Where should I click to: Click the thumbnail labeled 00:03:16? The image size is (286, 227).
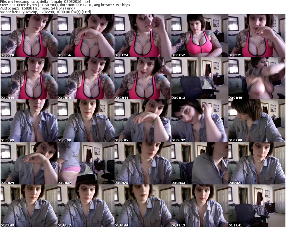pyautogui.click(x=86, y=78)
